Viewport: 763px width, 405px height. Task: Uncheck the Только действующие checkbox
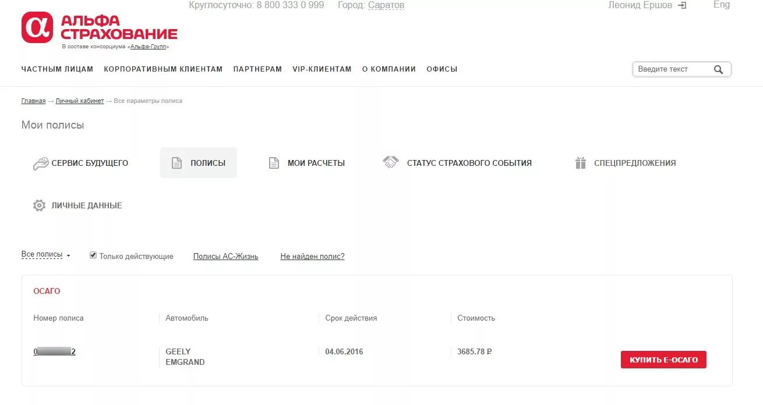point(93,255)
